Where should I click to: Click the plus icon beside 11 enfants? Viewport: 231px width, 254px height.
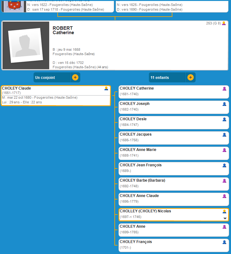click(x=190, y=77)
